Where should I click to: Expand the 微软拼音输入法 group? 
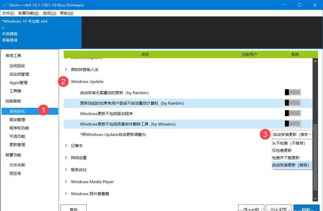coord(66,69)
